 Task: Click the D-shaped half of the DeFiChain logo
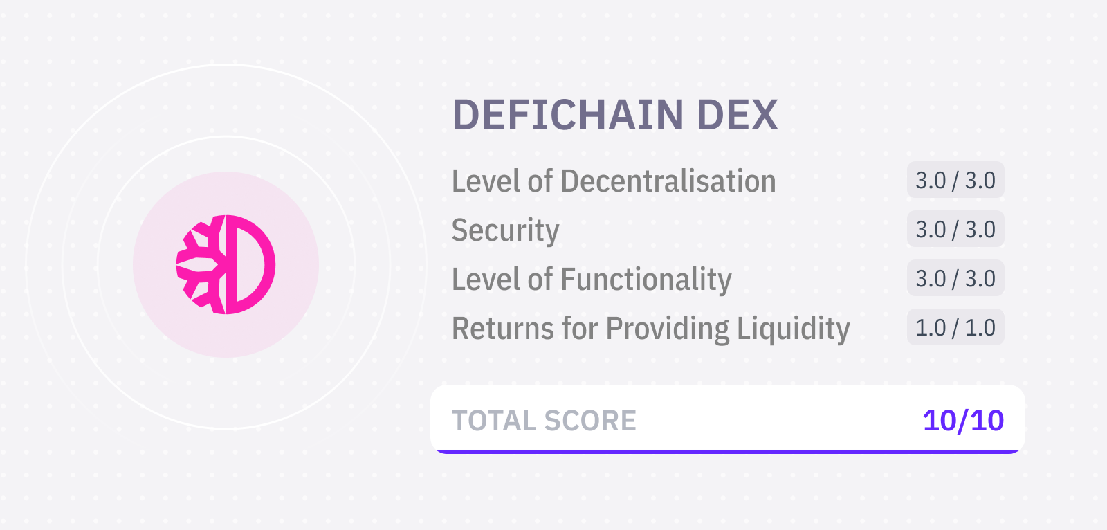coord(252,264)
